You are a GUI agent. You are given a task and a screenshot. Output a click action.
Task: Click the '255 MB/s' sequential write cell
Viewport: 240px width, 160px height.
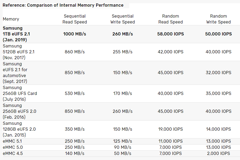[123, 52]
